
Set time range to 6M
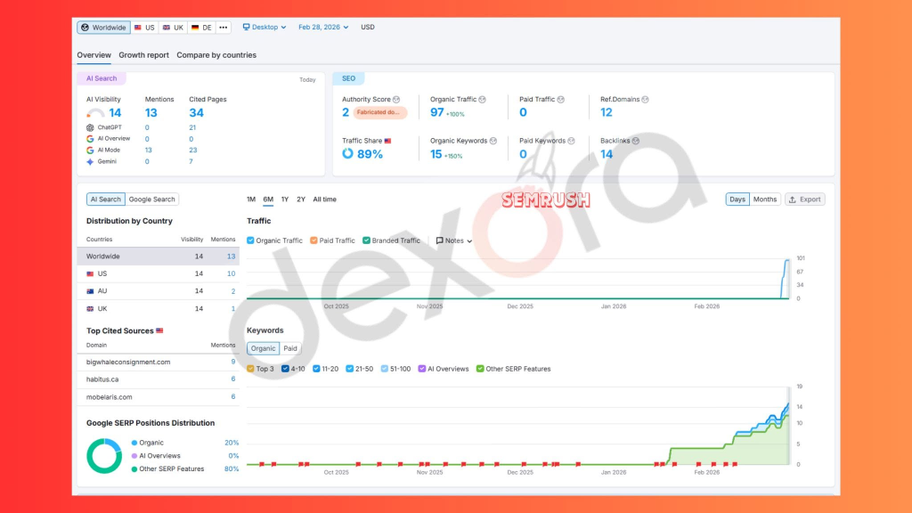coord(268,199)
